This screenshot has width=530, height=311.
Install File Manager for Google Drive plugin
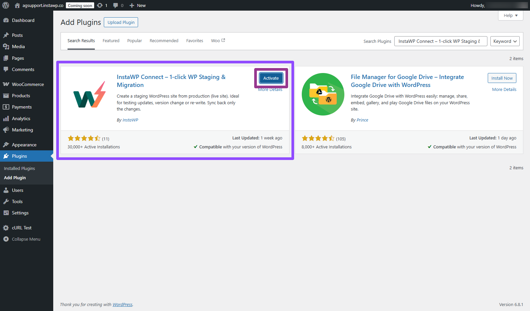502,78
